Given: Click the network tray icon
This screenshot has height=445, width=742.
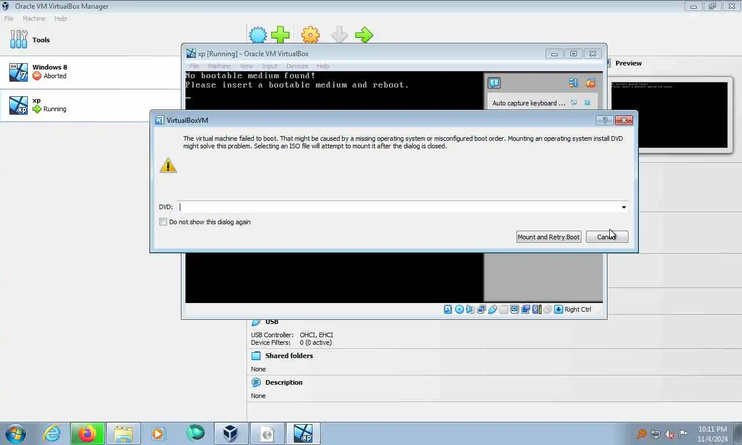Looking at the screenshot, I should click(656, 434).
